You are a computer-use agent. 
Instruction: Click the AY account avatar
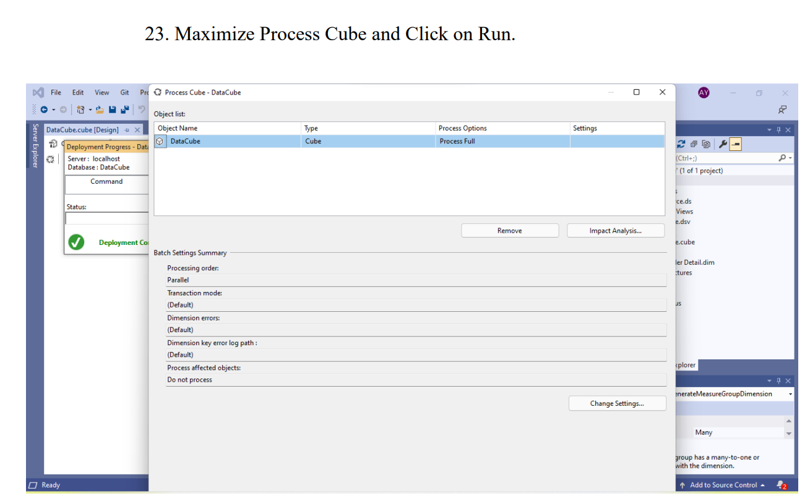click(704, 92)
